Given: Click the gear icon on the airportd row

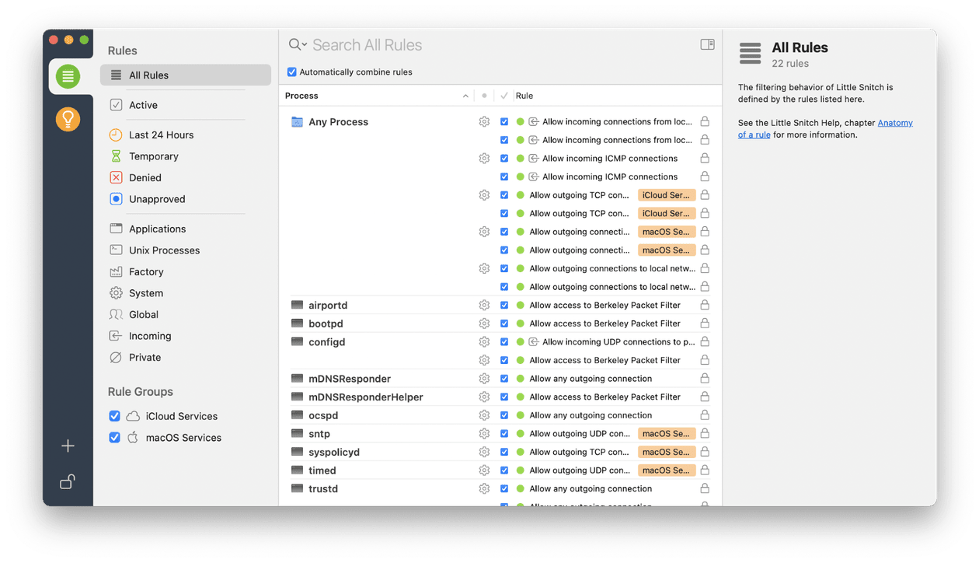Looking at the screenshot, I should [484, 306].
